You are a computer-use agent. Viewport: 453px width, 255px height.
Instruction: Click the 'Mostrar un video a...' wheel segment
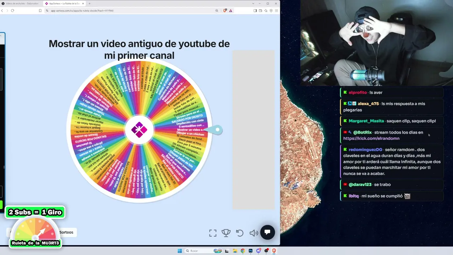[190, 130]
